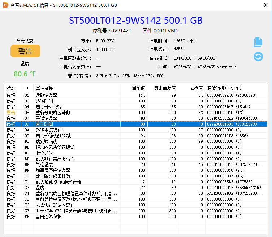Image resolution: width=272 pixels, height=237 pixels.
Task: Select the 命令超时 row
Action: [137, 153]
